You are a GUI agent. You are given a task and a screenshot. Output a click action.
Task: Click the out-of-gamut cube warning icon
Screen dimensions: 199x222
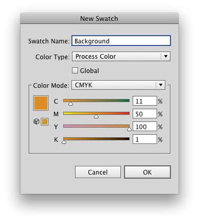36,121
